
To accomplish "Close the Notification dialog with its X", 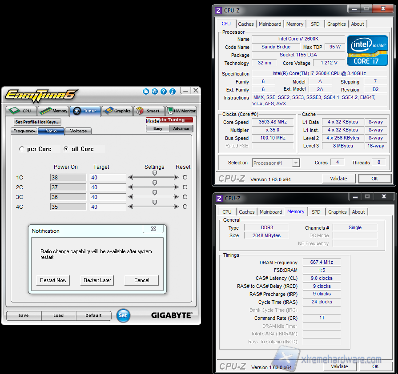I will pyautogui.click(x=153, y=229).
